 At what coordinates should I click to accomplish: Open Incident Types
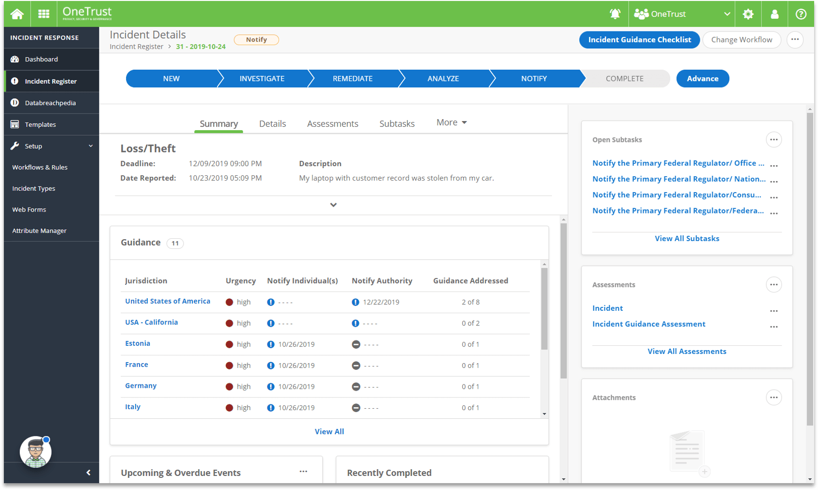(x=33, y=188)
